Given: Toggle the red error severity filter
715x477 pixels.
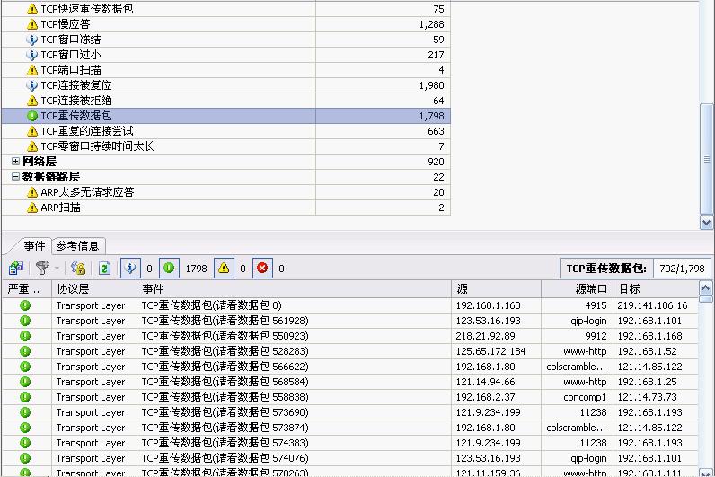Looking at the screenshot, I should [x=262, y=268].
